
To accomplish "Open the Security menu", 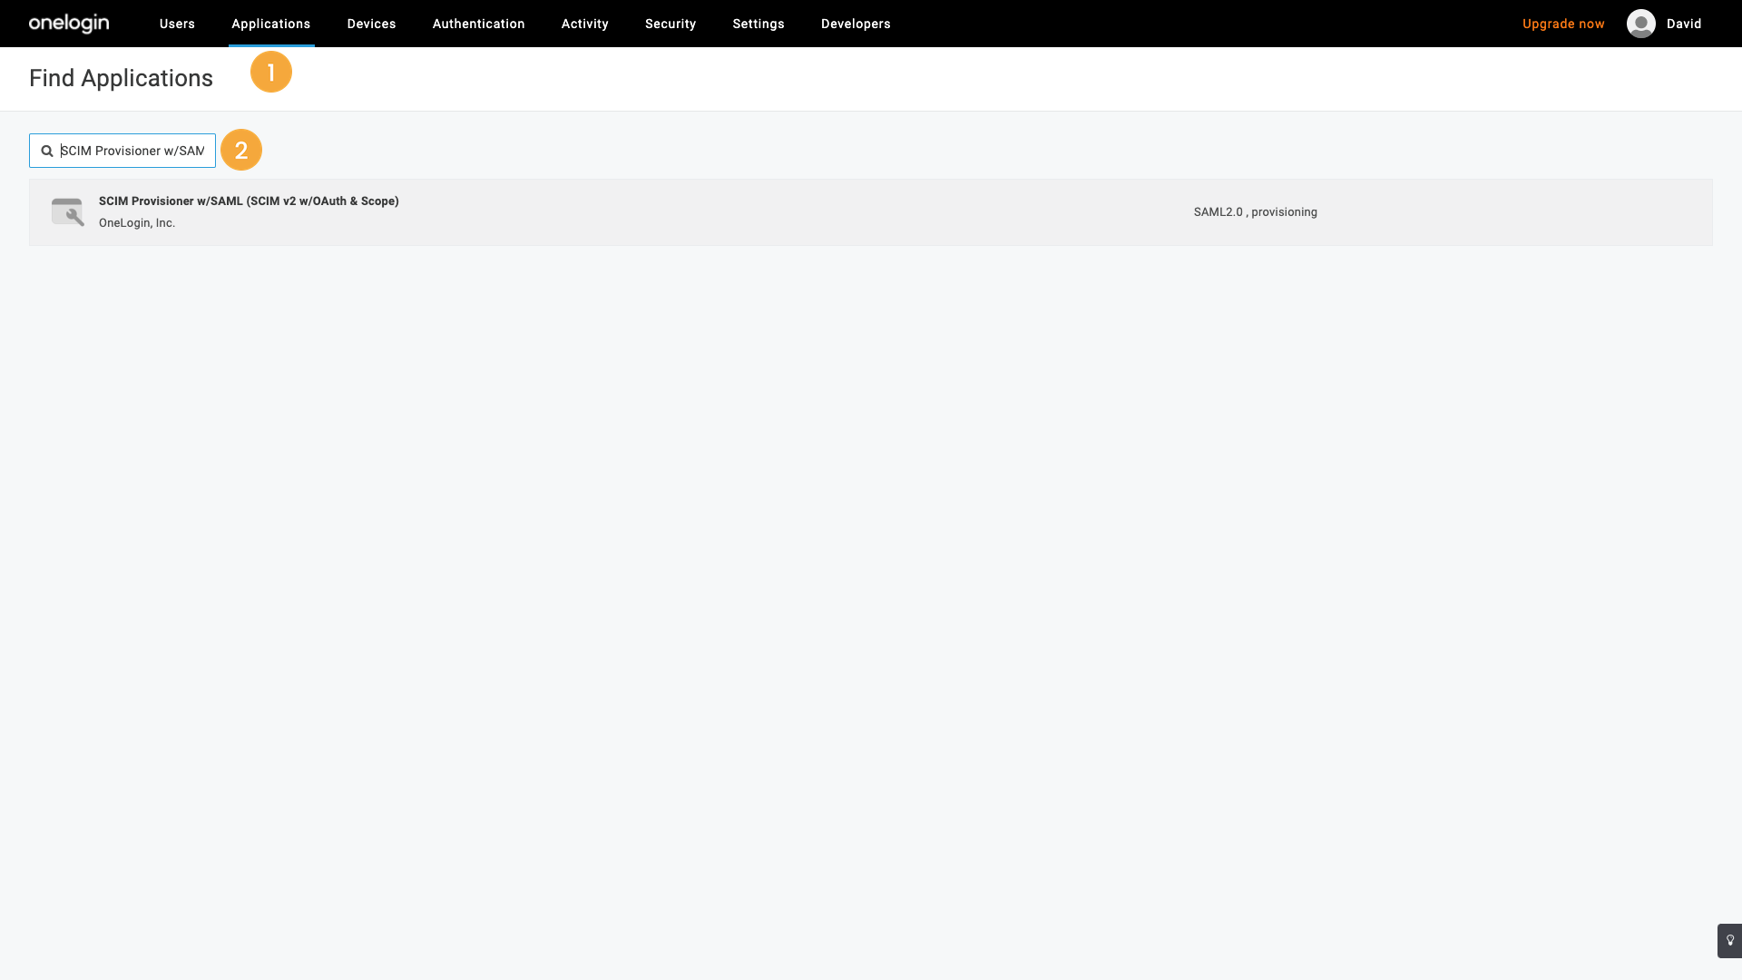I will (670, 24).
